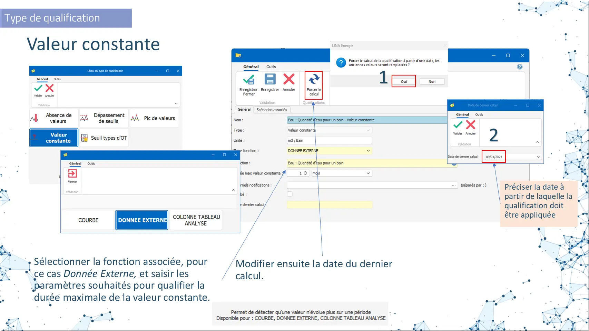Click Valider in the Date de dernier calcul window
Viewport: 589px width, 331px height.
pos(458,125)
